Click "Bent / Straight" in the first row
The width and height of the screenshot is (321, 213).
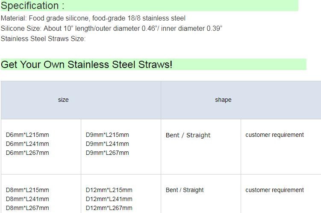click(188, 135)
